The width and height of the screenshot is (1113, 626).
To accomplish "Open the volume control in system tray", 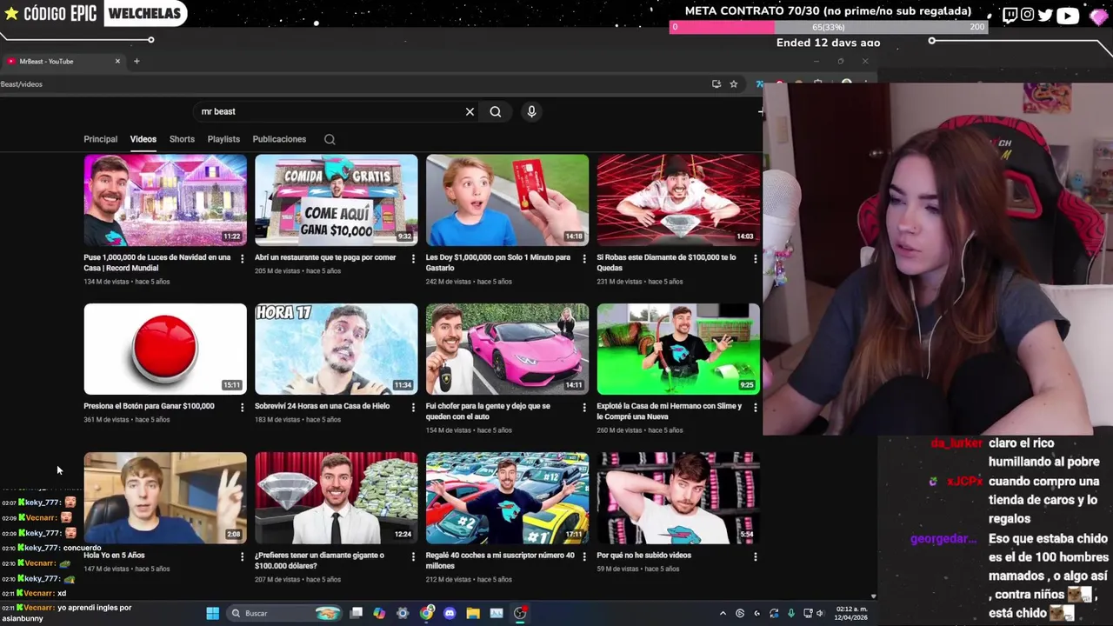I will click(820, 613).
